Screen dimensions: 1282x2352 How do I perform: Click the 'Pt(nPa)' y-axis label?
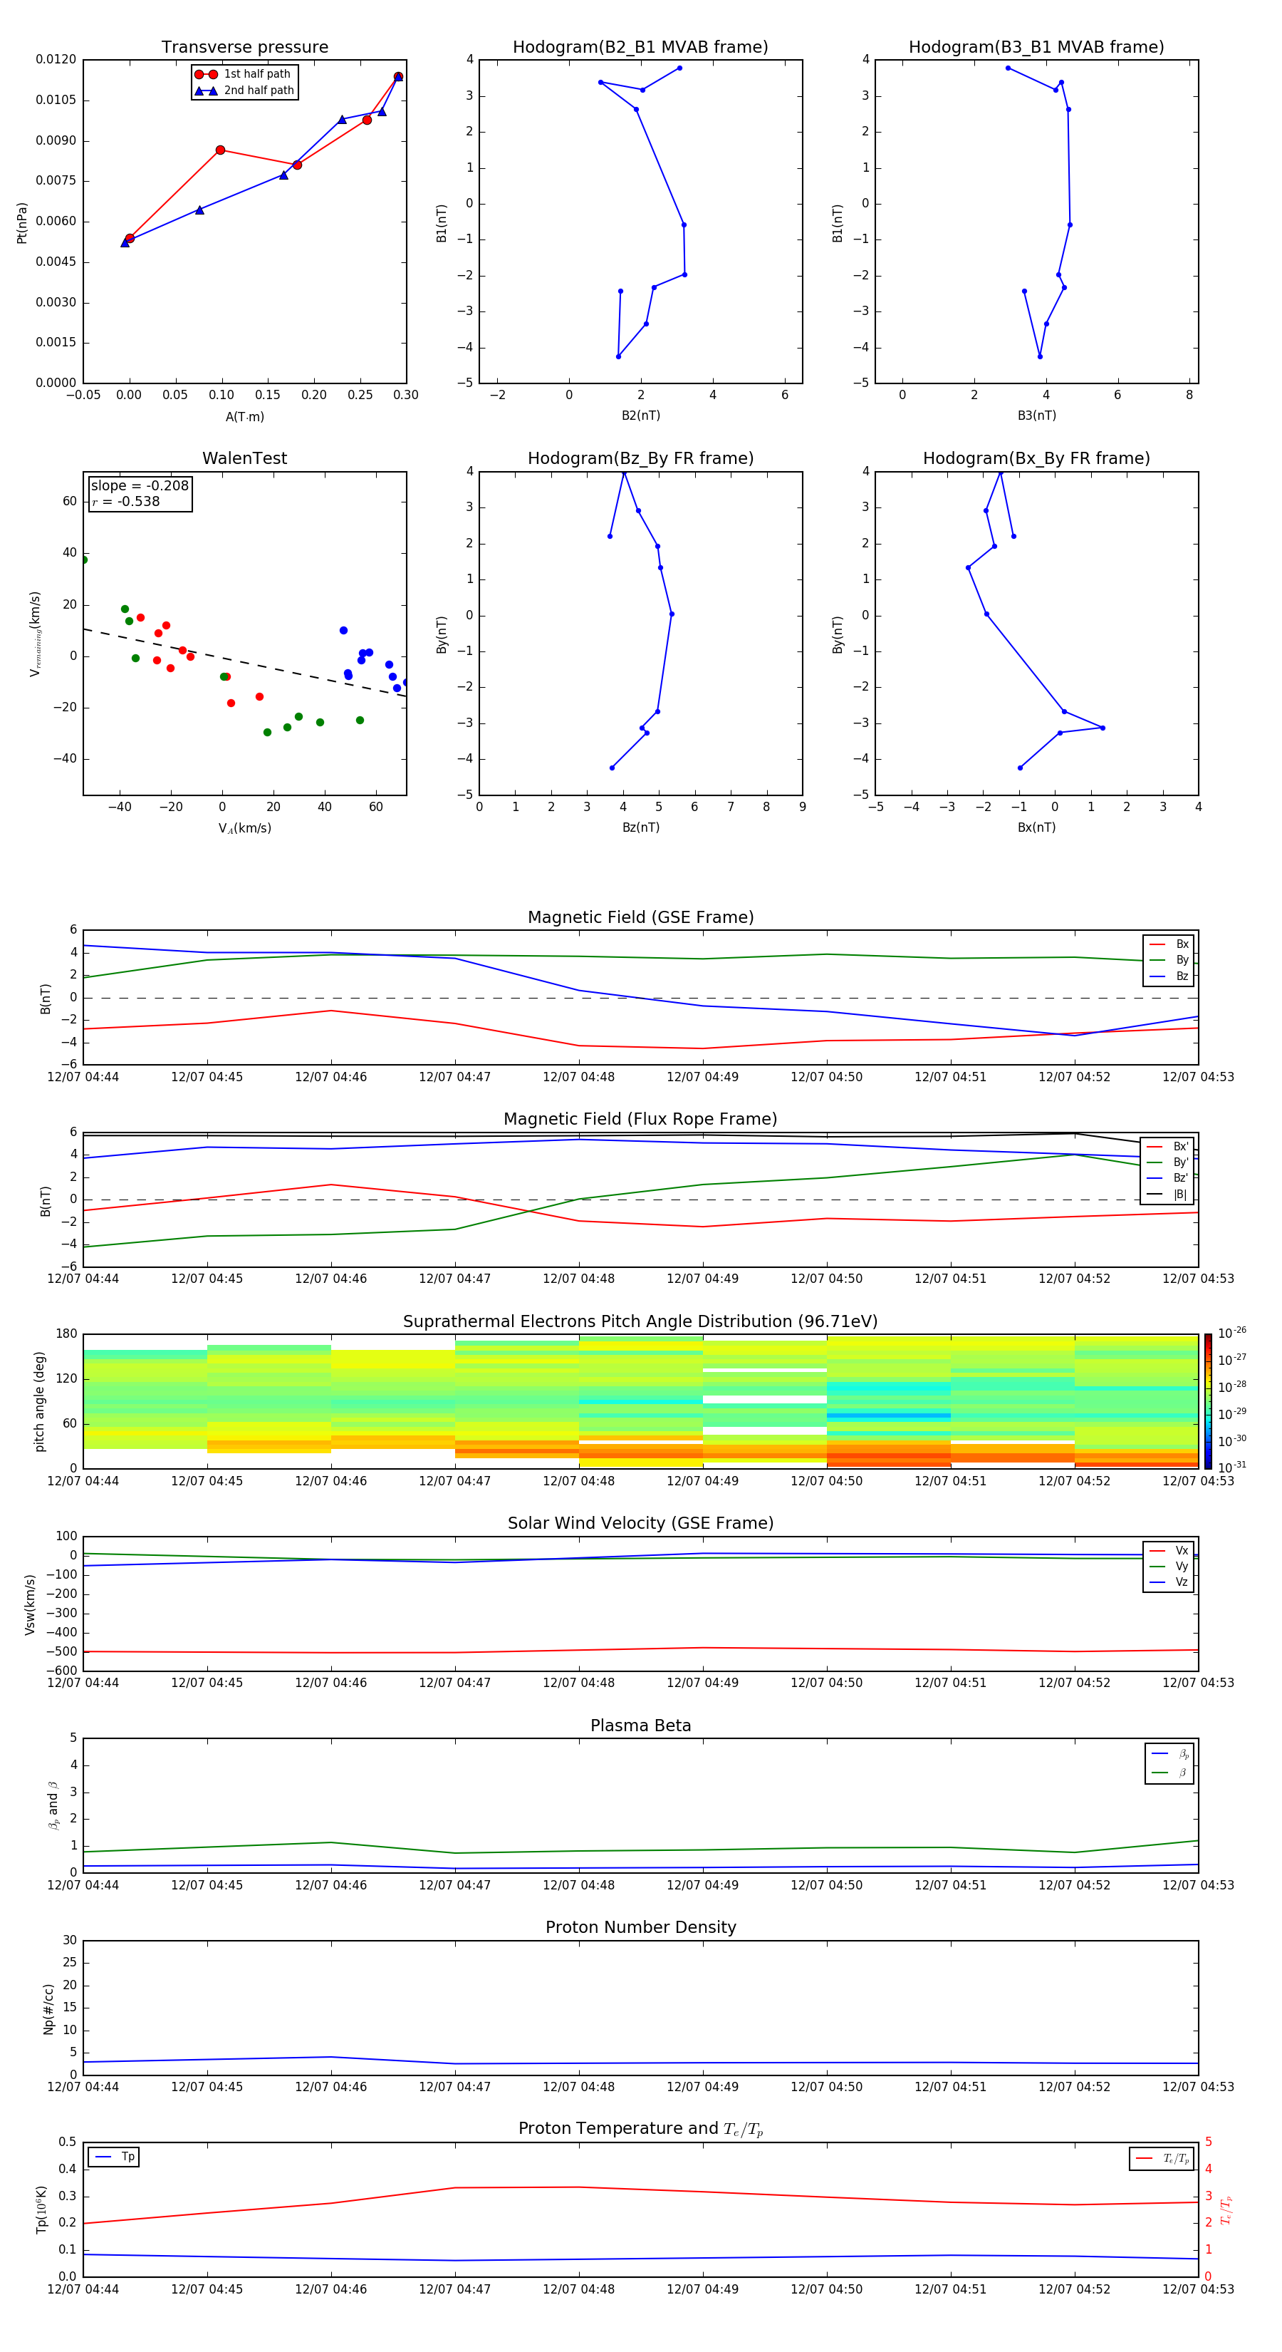click(22, 222)
